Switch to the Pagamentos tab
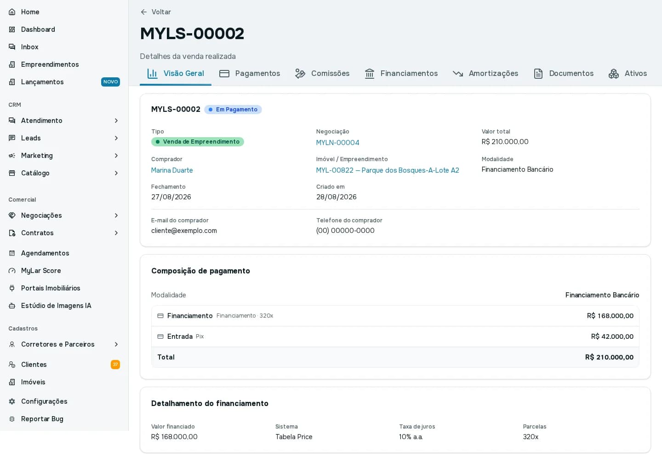Screen dimensions: 662x464 coord(250,74)
